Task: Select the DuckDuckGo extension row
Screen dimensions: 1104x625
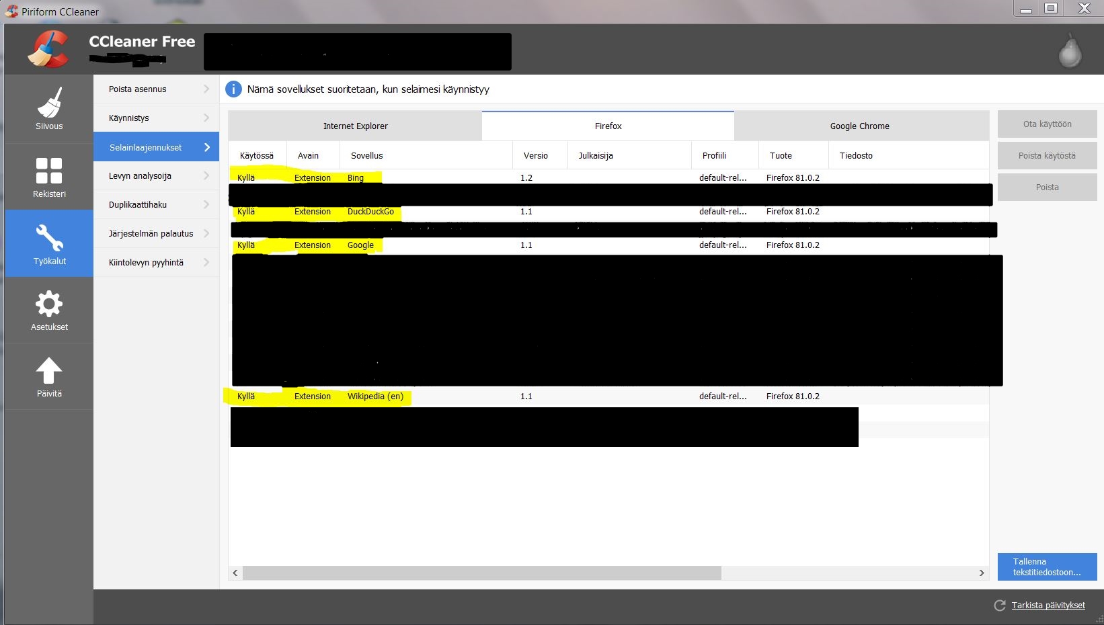Action: 608,211
